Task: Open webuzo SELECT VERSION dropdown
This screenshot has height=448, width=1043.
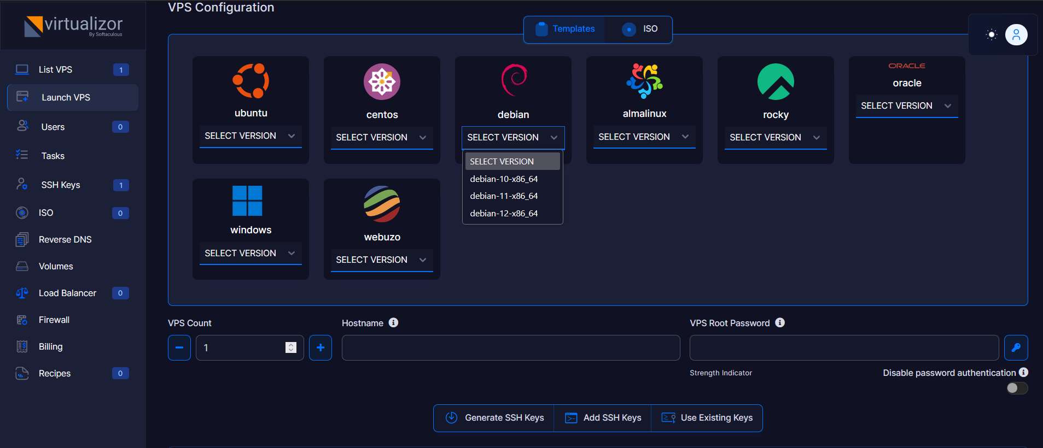Action: coord(382,260)
